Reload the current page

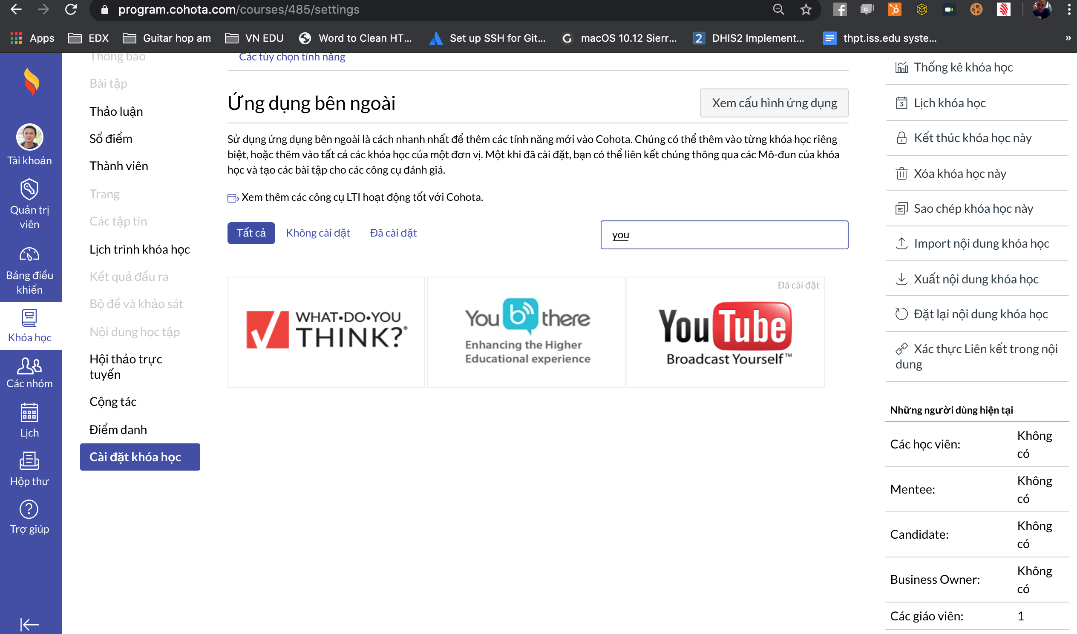71,9
